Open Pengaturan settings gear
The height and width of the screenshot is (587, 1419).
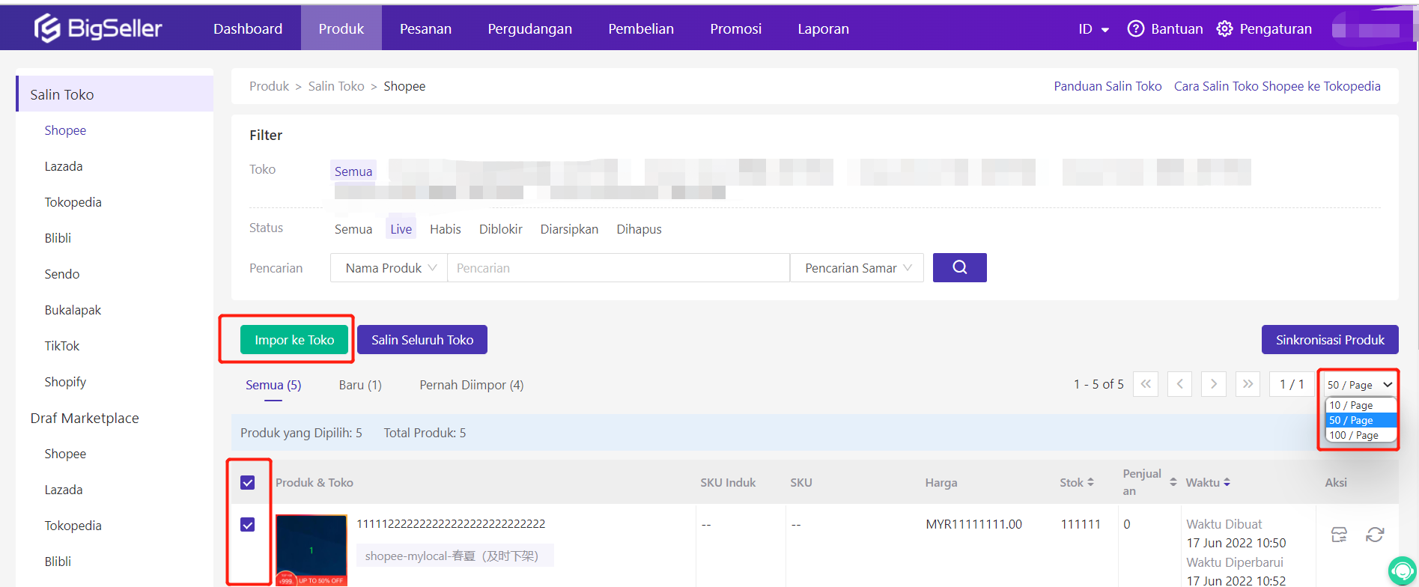[1224, 28]
